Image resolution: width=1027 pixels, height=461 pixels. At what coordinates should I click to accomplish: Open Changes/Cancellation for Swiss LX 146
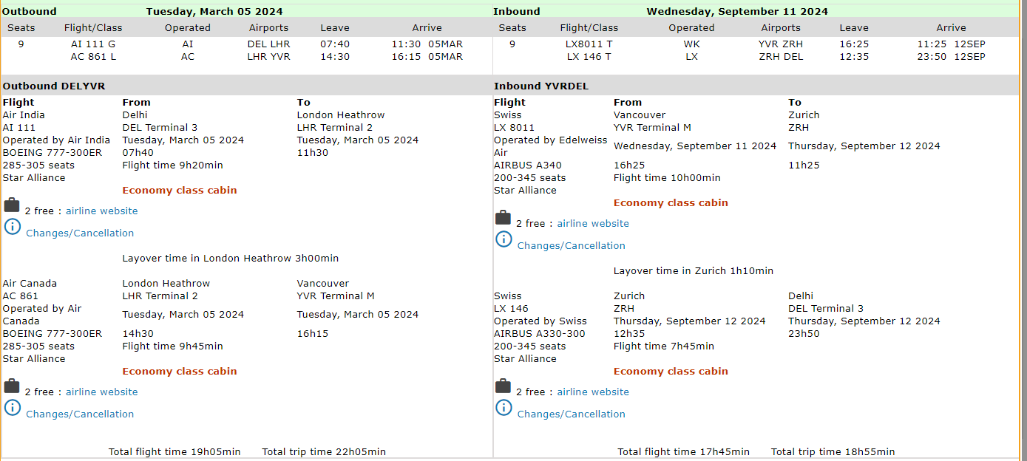[571, 414]
